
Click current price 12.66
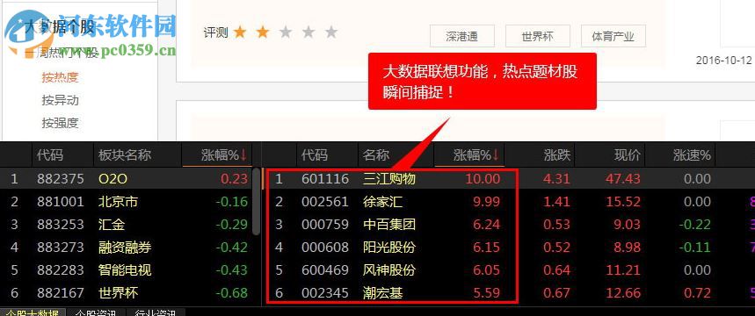coord(622,292)
